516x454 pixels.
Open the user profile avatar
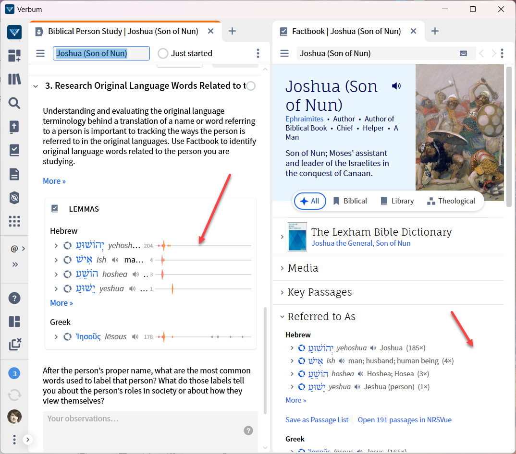point(14,417)
